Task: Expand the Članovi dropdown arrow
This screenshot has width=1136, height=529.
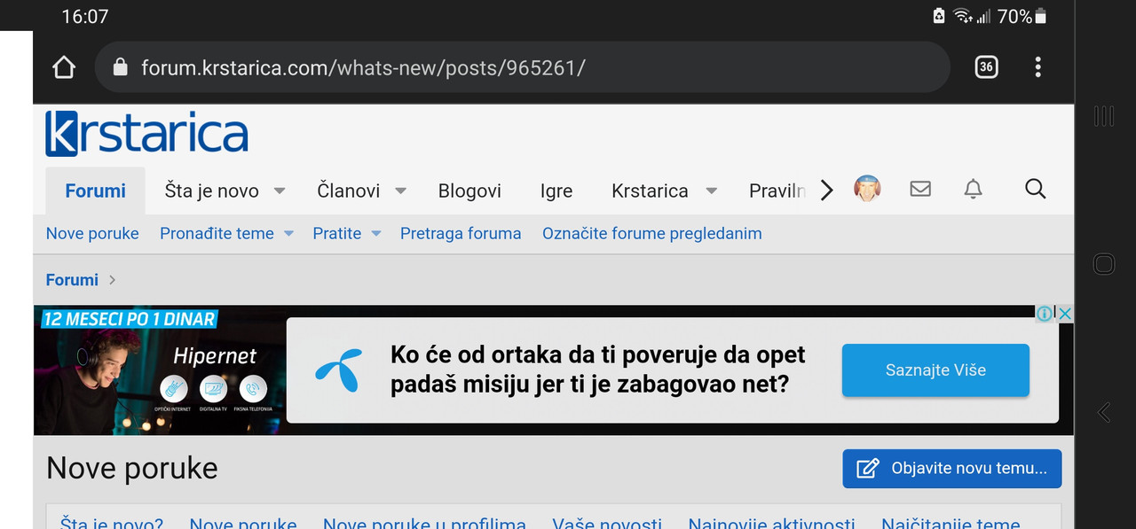Action: [x=400, y=191]
